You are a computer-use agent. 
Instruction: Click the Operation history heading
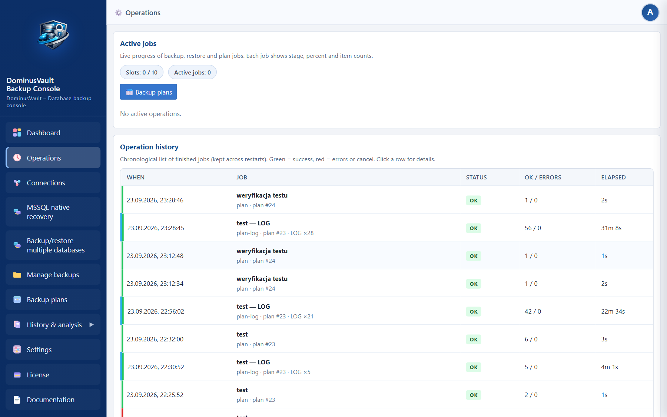point(149,147)
